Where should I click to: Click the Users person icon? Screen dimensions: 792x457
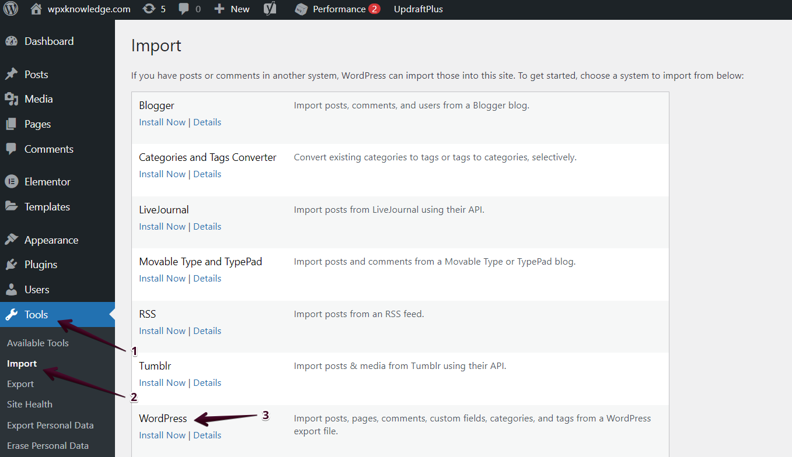[11, 290]
